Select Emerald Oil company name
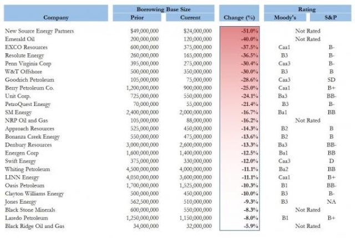 (20, 39)
